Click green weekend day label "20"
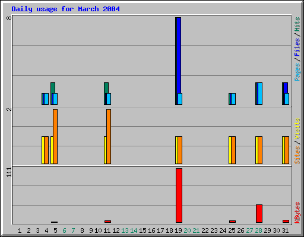This screenshot has width=304, height=237. (187, 230)
